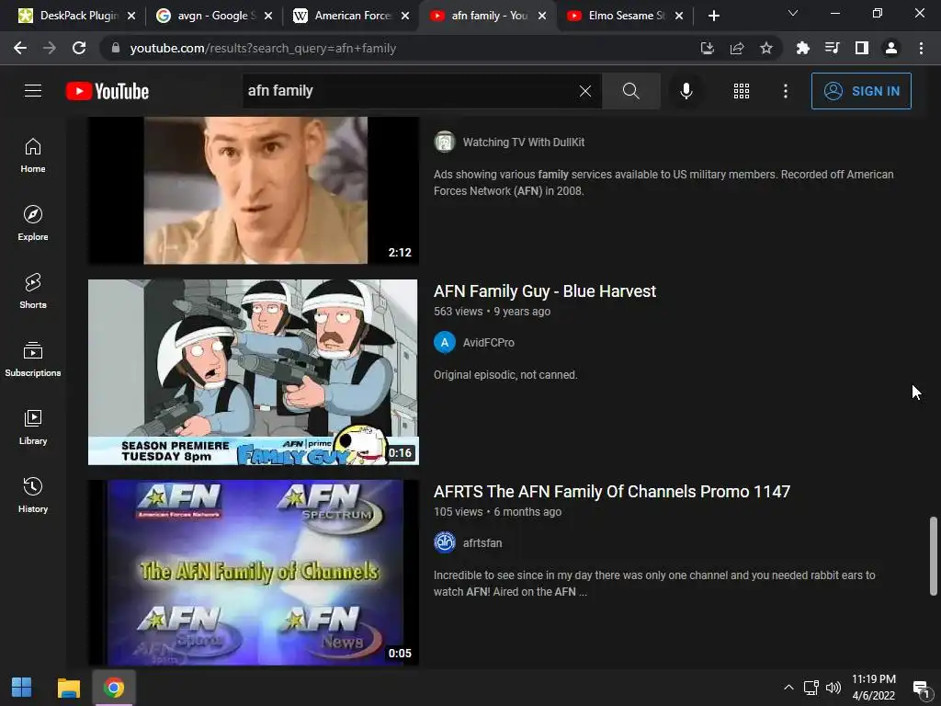Open File Explorer from the taskbar

click(68, 688)
